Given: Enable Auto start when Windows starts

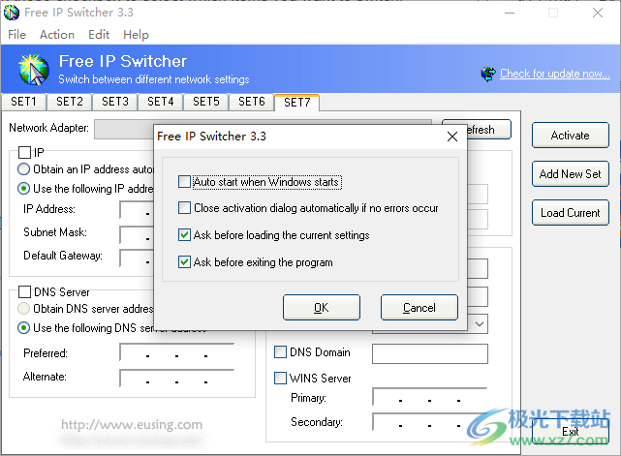Looking at the screenshot, I should point(185,182).
